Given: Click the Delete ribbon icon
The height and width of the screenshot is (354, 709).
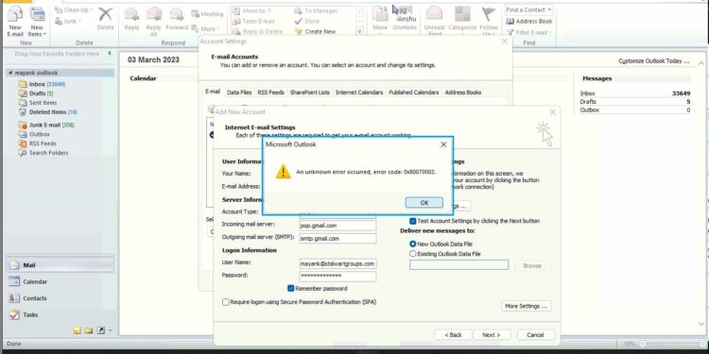Looking at the screenshot, I should tap(105, 19).
